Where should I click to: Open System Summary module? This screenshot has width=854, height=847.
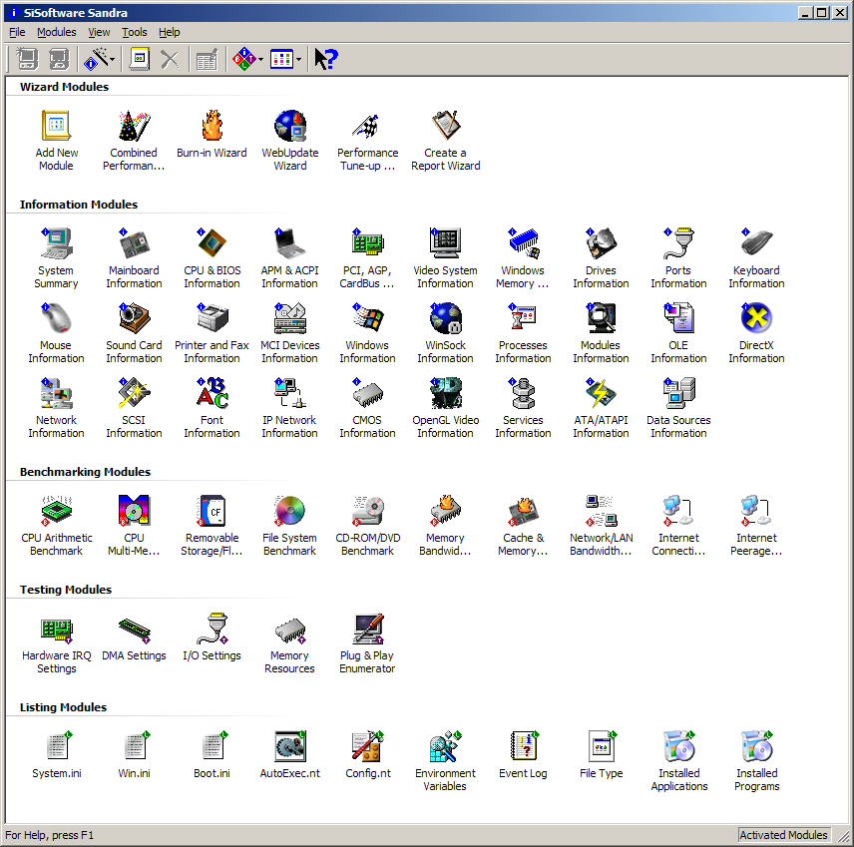(x=56, y=257)
